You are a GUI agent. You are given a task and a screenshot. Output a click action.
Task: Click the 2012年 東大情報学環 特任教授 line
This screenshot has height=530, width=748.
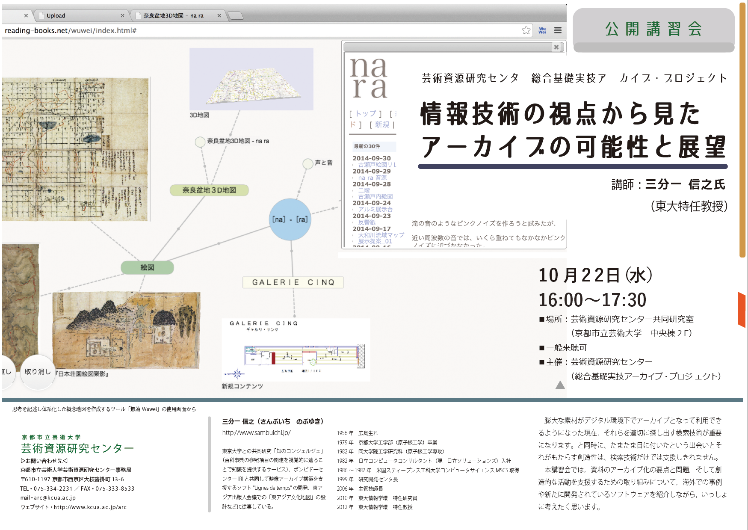(x=375, y=507)
